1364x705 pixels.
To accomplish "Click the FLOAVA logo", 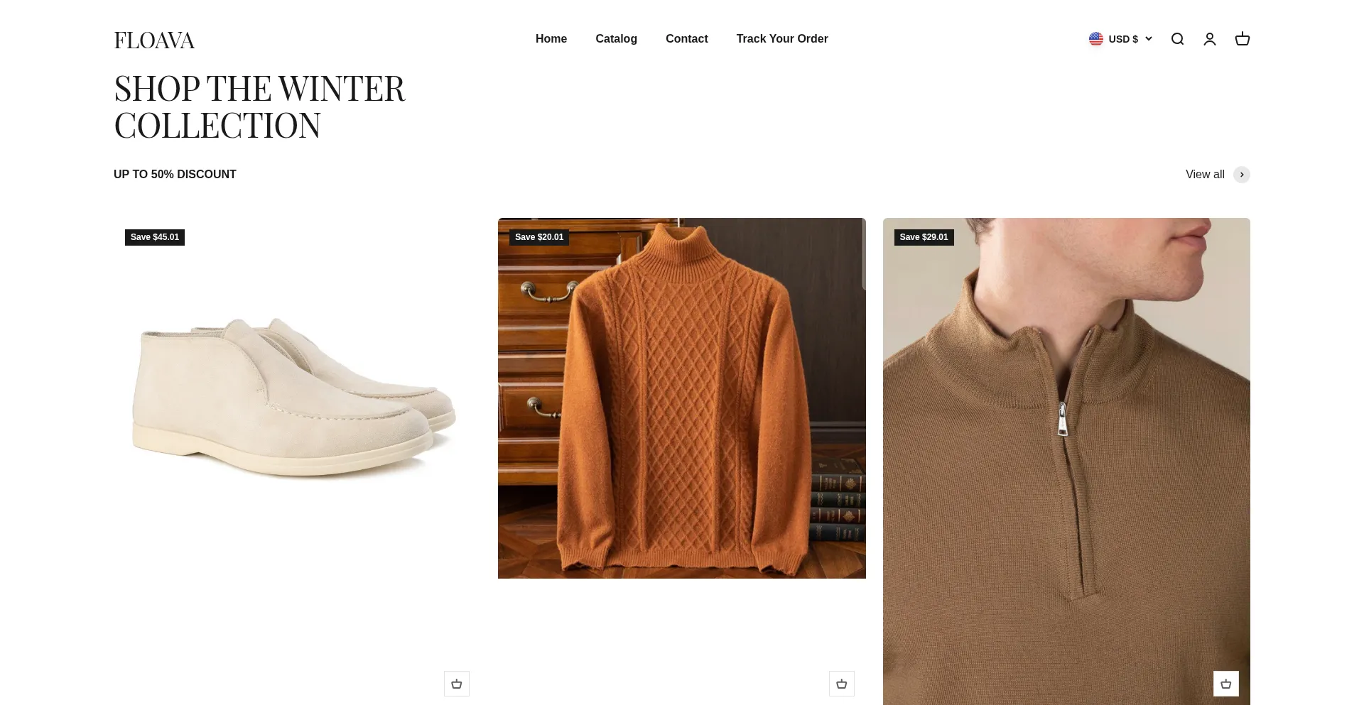I will point(154,40).
